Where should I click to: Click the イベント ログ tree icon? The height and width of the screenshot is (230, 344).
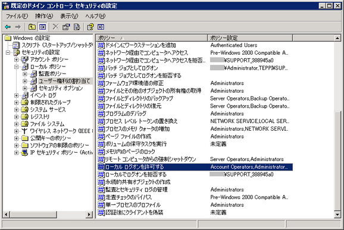coord(25,95)
